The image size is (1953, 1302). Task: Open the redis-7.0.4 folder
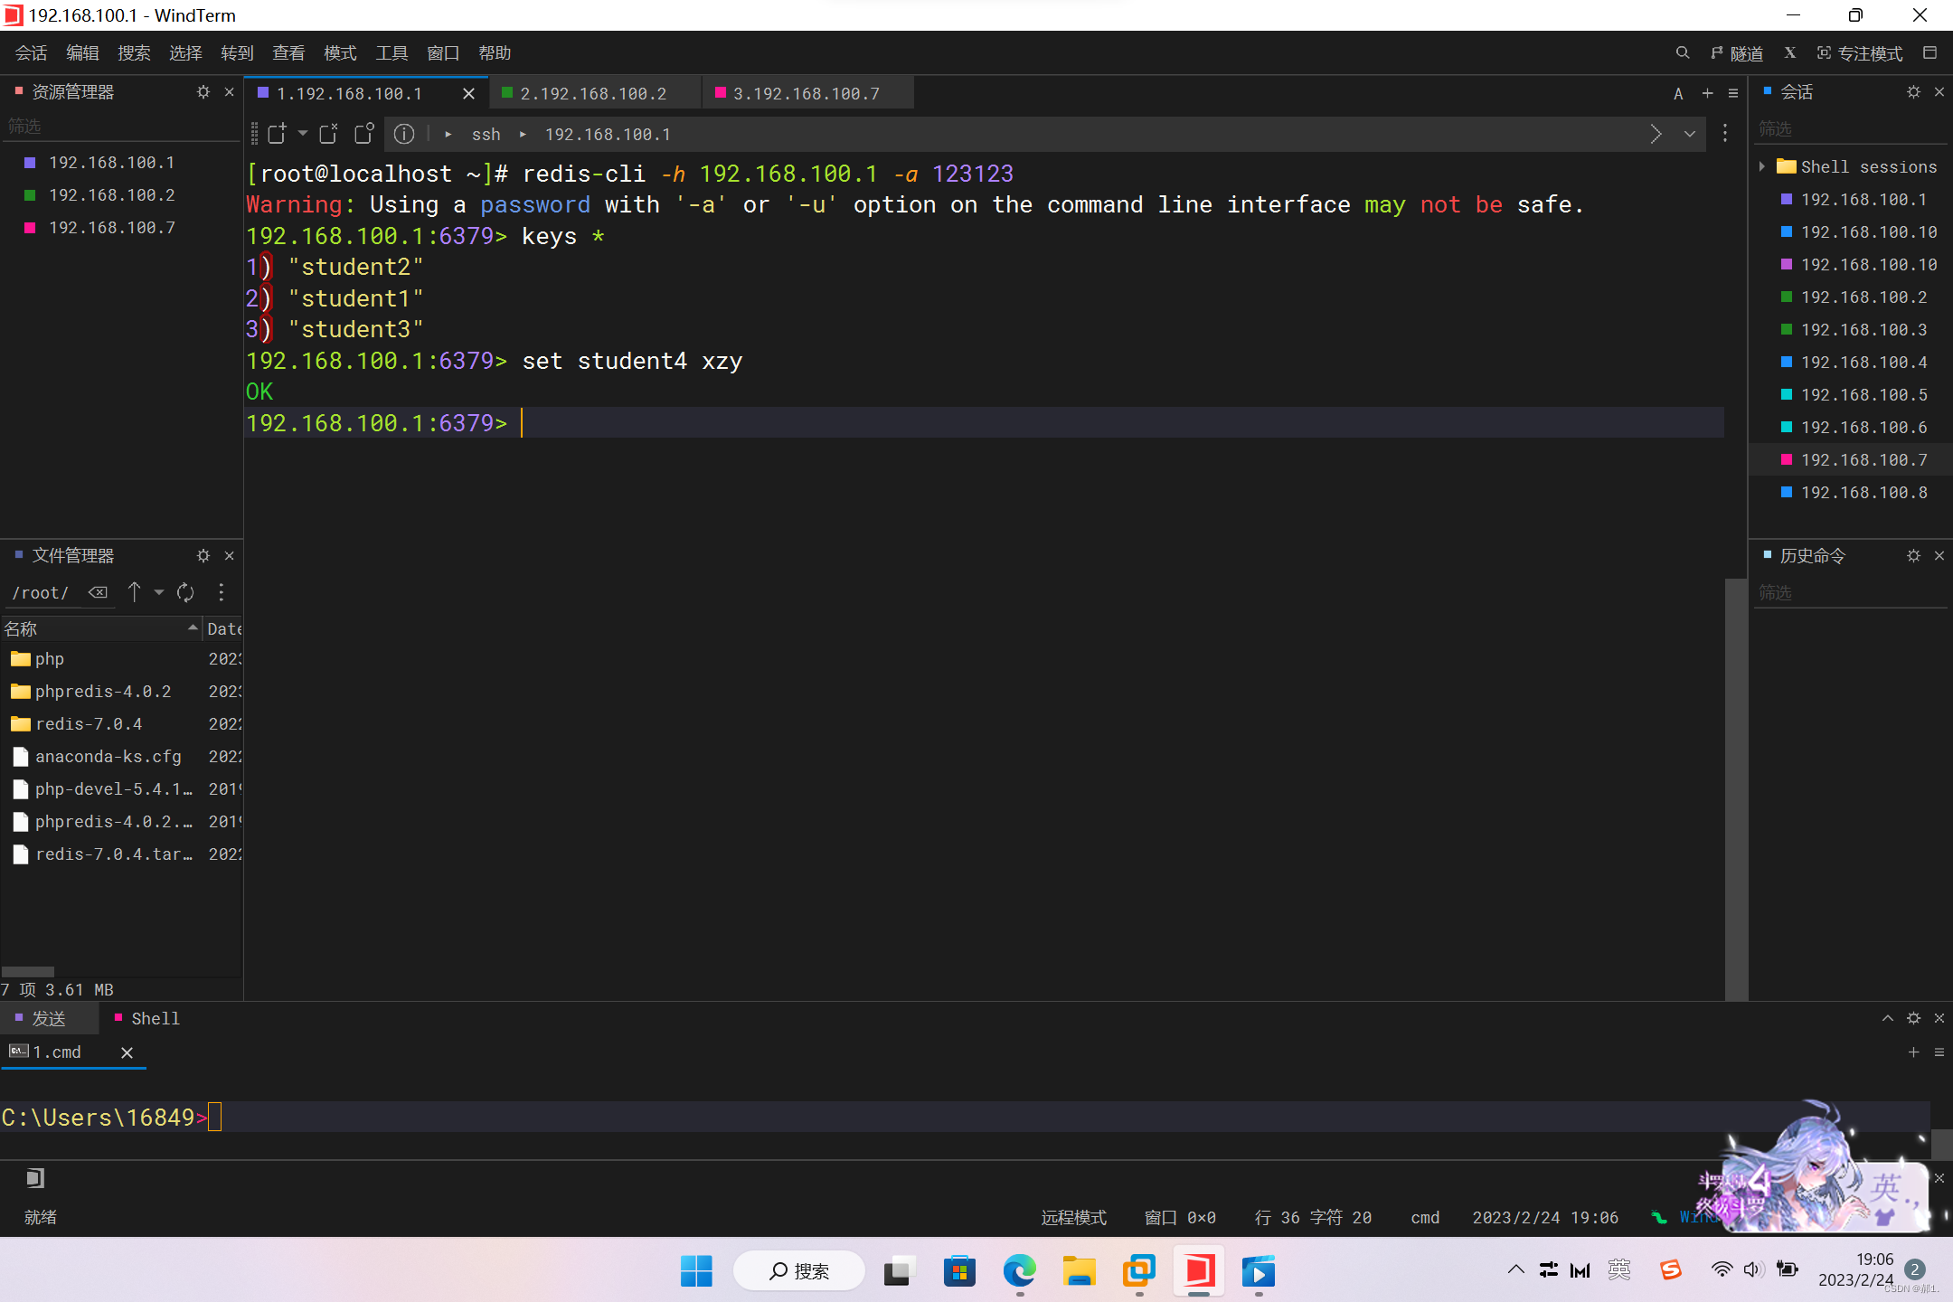[x=88, y=723]
